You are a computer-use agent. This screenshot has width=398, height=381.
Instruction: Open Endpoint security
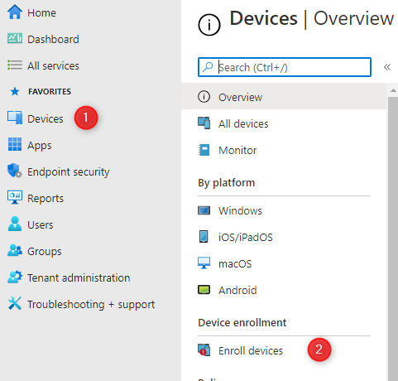69,171
